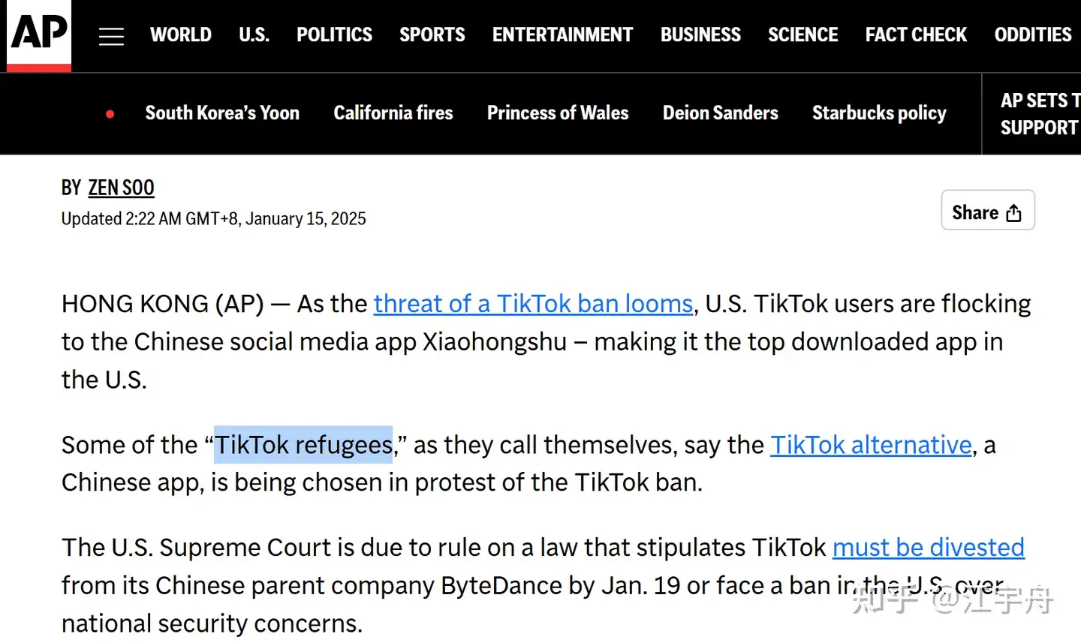This screenshot has width=1081, height=643.
Task: Open the World section
Action: (x=181, y=35)
